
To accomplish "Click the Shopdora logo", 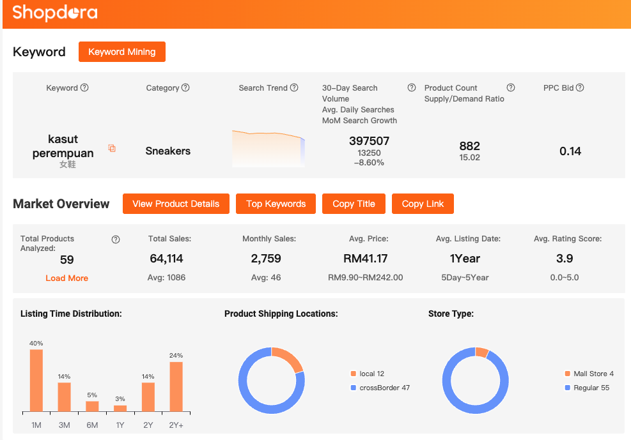I will (55, 13).
